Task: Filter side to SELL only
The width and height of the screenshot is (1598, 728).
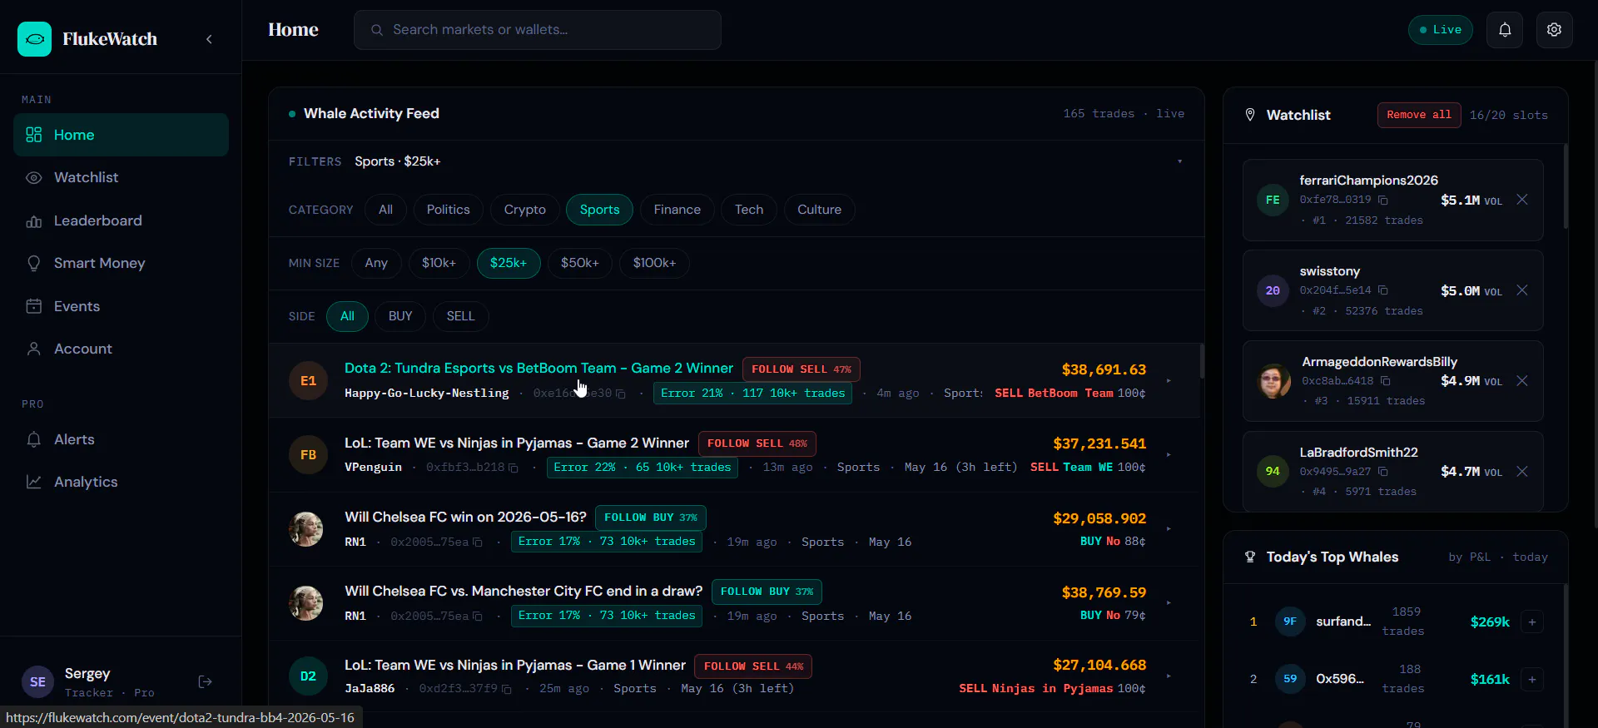Action: tap(460, 316)
